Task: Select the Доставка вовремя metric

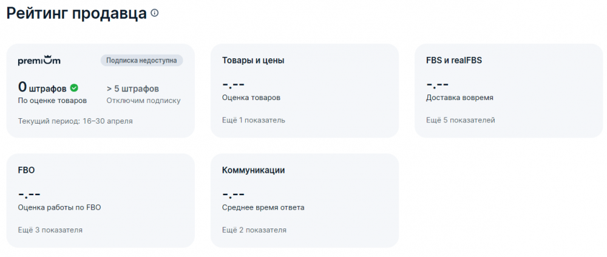Action: (x=459, y=97)
